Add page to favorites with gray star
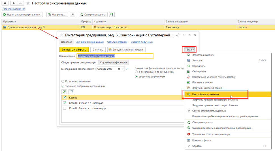 click(x=28, y=3)
